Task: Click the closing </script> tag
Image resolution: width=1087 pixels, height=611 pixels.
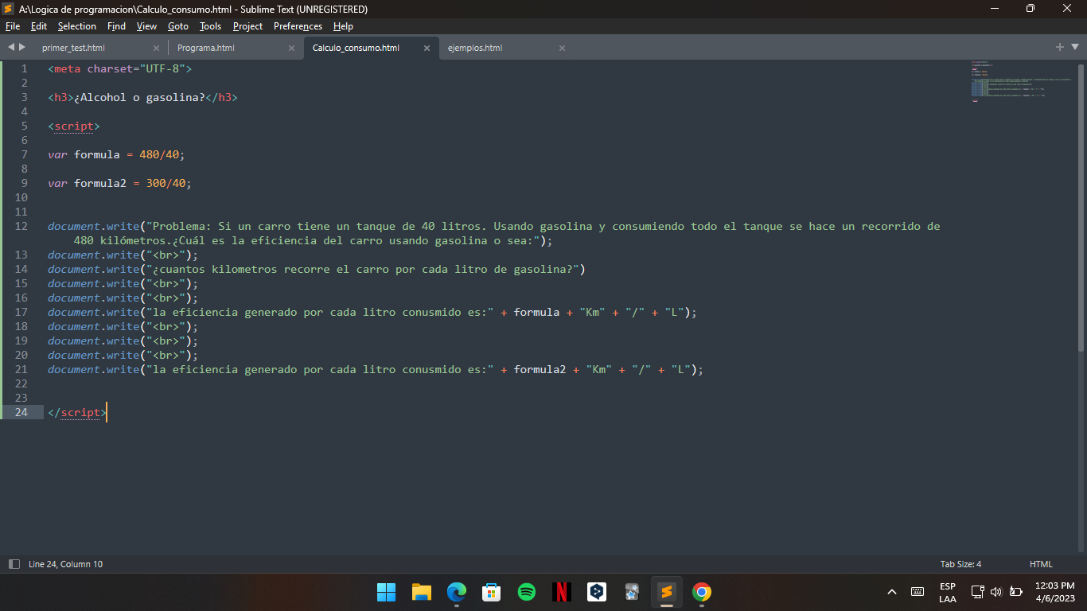Action: coord(77,412)
